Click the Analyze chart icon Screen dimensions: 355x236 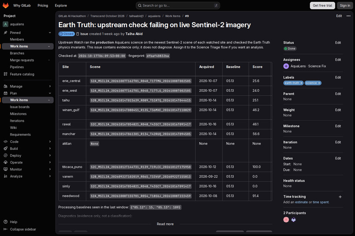[5, 176]
